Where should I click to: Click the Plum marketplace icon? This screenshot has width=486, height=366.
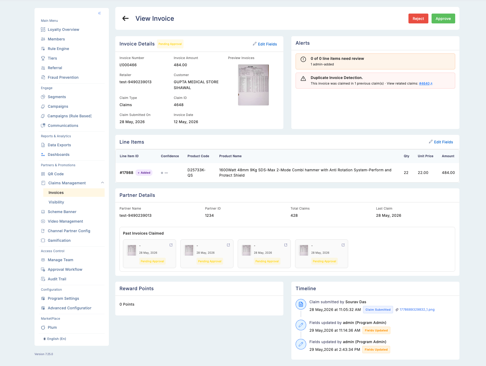click(x=43, y=327)
